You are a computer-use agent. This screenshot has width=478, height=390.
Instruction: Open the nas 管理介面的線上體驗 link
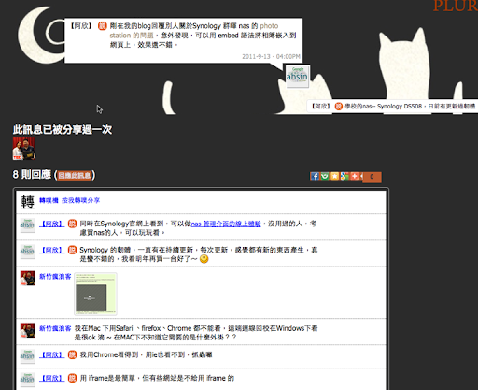pos(226,224)
